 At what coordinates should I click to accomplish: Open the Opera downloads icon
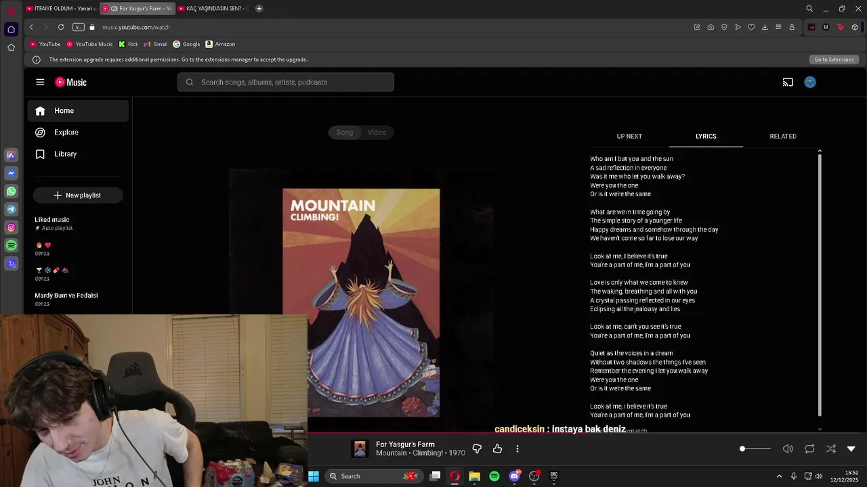tap(765, 27)
